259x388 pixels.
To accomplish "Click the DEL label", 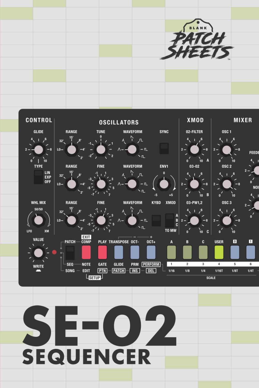I will coord(151,271).
